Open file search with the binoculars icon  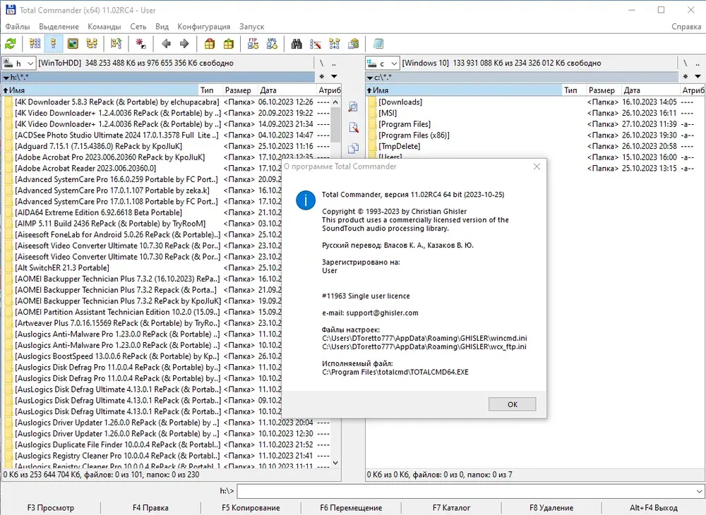click(297, 44)
